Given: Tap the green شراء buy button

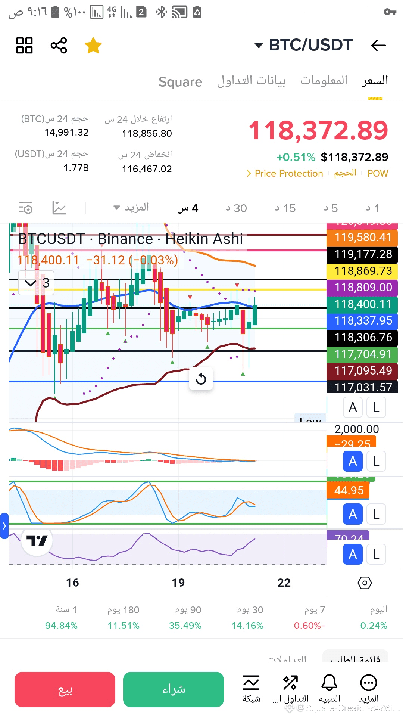Looking at the screenshot, I should coord(174,689).
